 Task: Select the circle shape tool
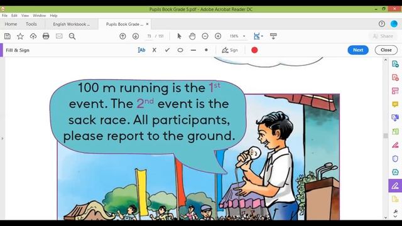(x=180, y=50)
